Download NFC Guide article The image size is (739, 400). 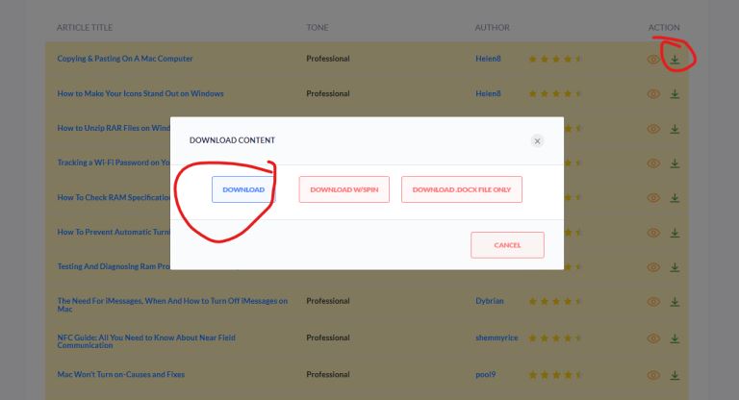click(675, 338)
